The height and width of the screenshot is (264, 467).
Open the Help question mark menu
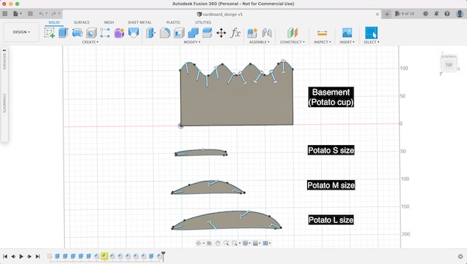click(x=447, y=14)
